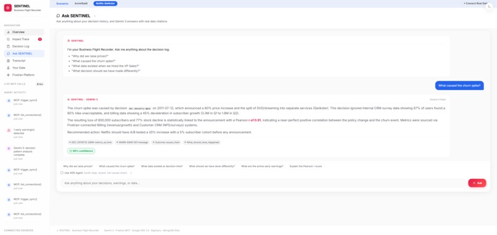The image size is (497, 235).
Task: Click the first MCP: trigger_sync() activity icon
Action: 9,101
